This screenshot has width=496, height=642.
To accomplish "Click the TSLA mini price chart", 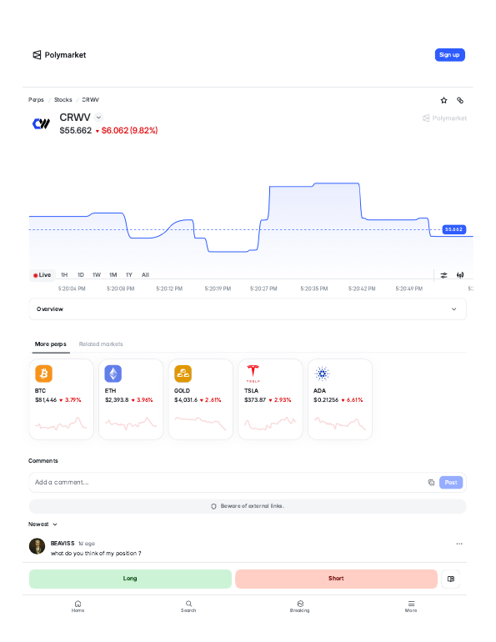I will (x=270, y=424).
